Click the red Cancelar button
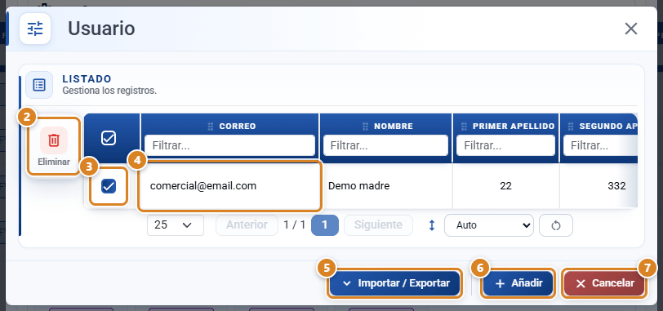 604,283
